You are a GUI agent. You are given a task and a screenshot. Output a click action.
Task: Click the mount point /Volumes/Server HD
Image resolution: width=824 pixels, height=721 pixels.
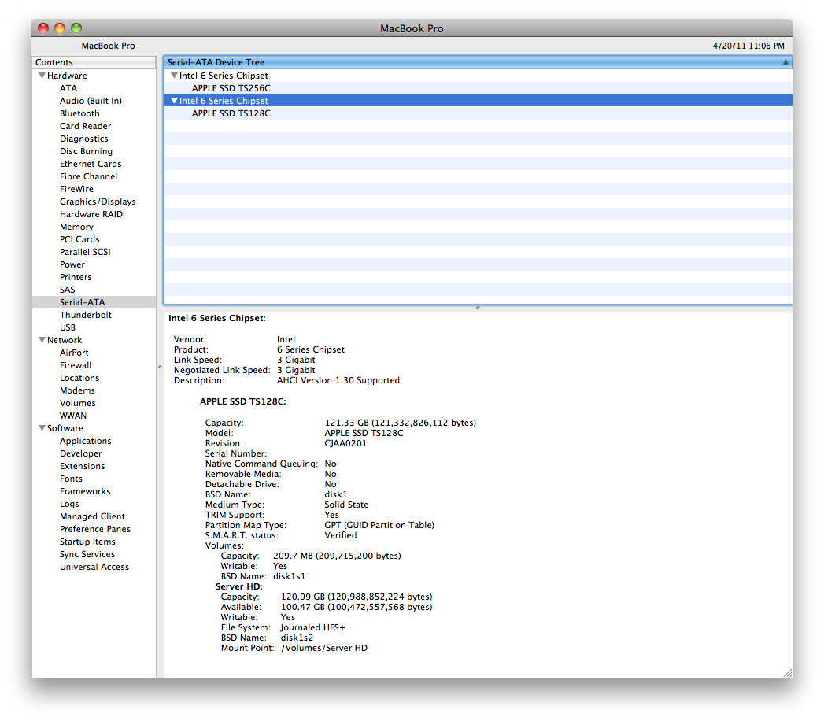click(324, 648)
